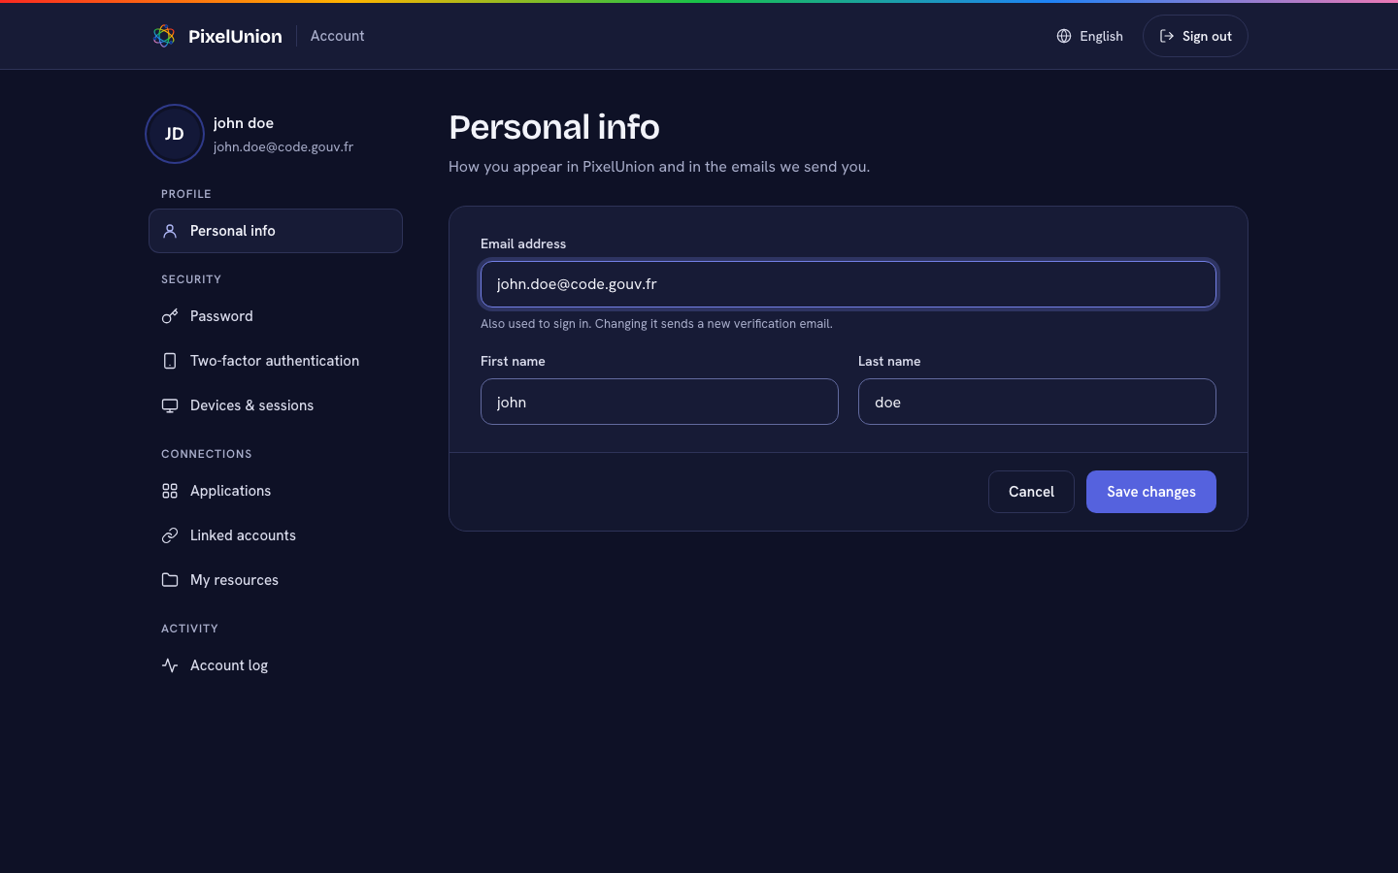Click Sign out button

[1195, 36]
